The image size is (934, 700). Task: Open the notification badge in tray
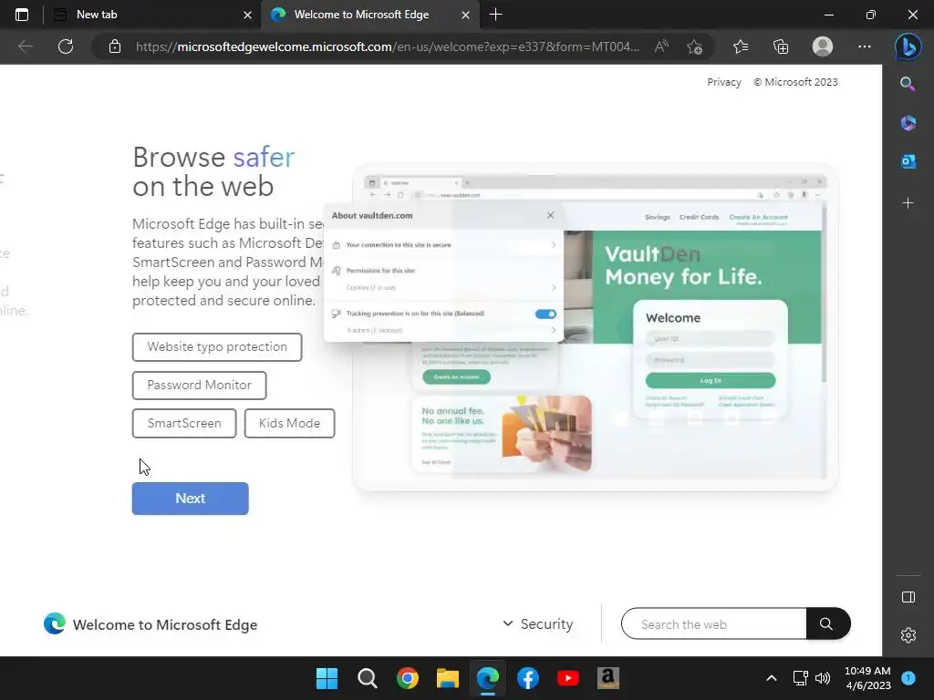[x=908, y=678]
